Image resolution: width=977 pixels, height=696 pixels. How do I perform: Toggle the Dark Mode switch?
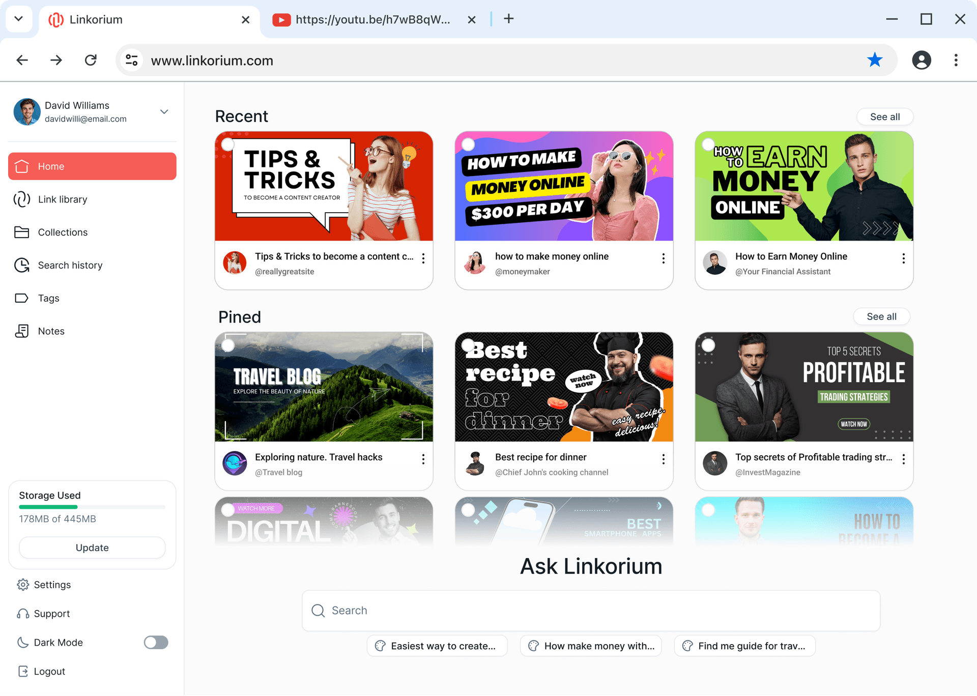pos(156,643)
